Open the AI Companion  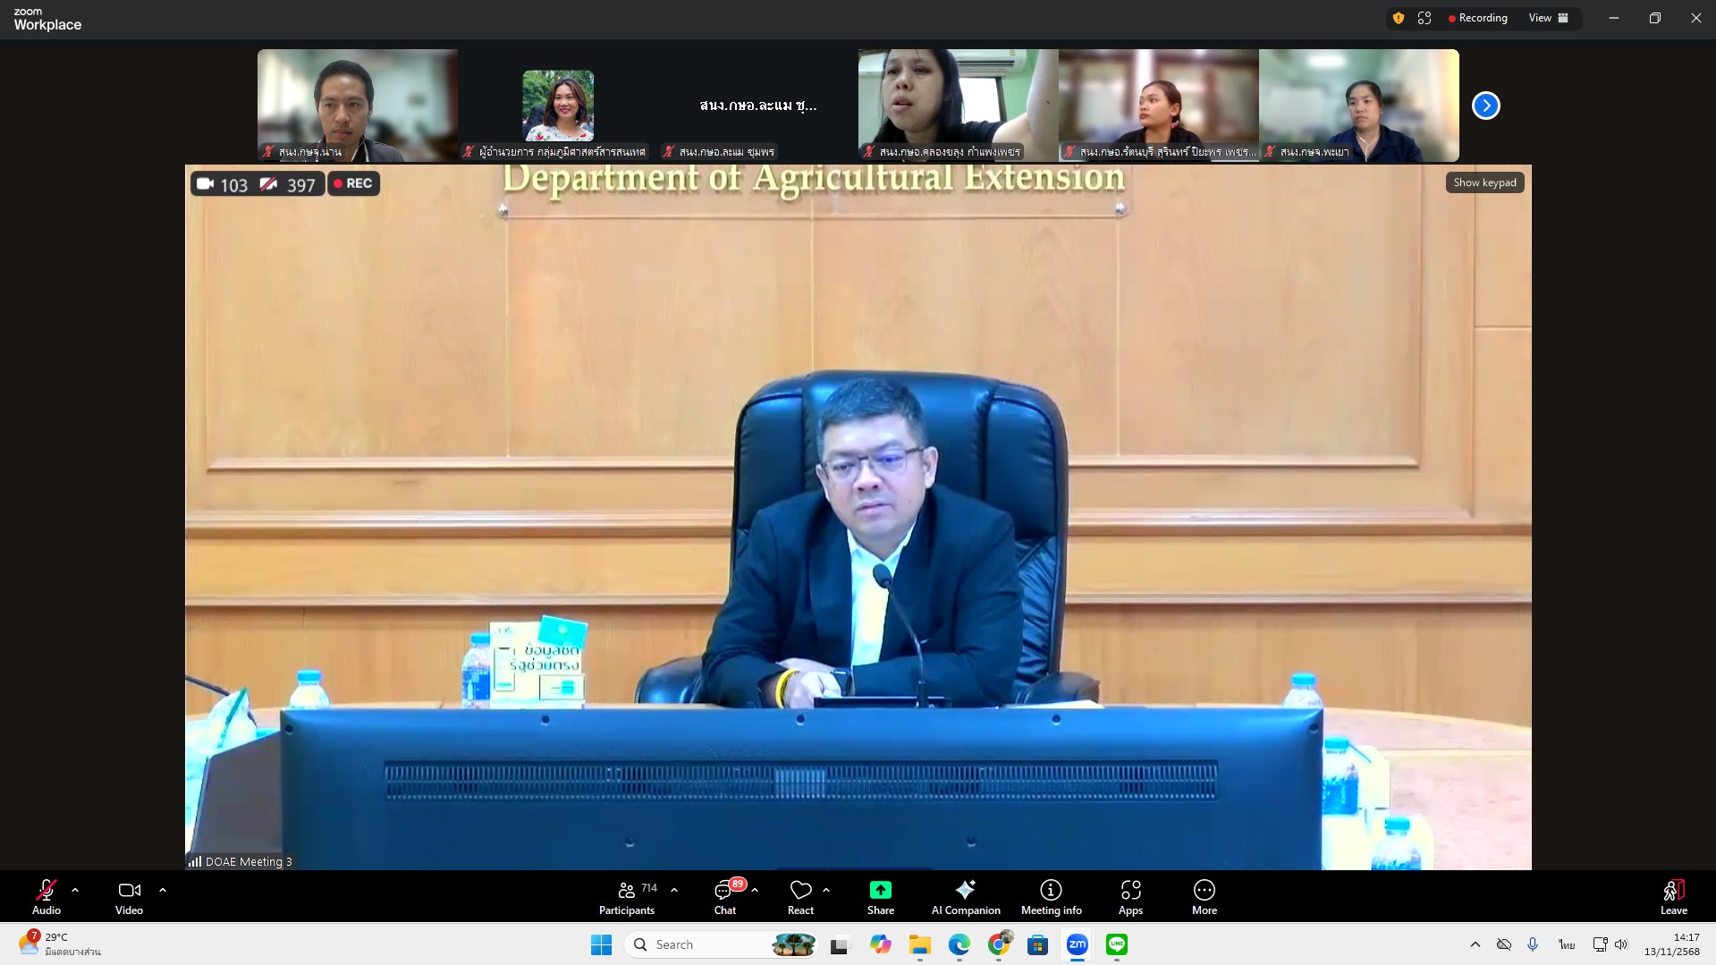click(x=965, y=896)
